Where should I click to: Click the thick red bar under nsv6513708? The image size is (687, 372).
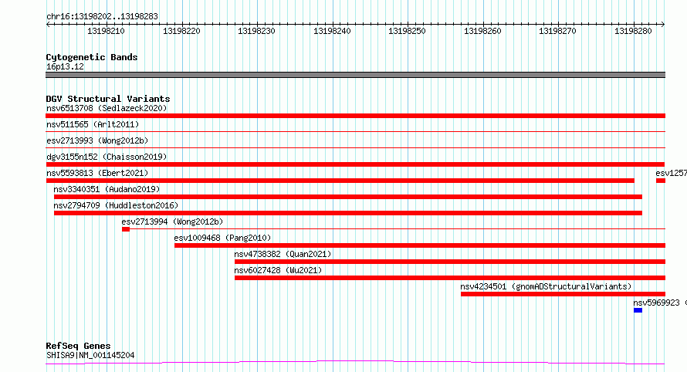click(355, 116)
